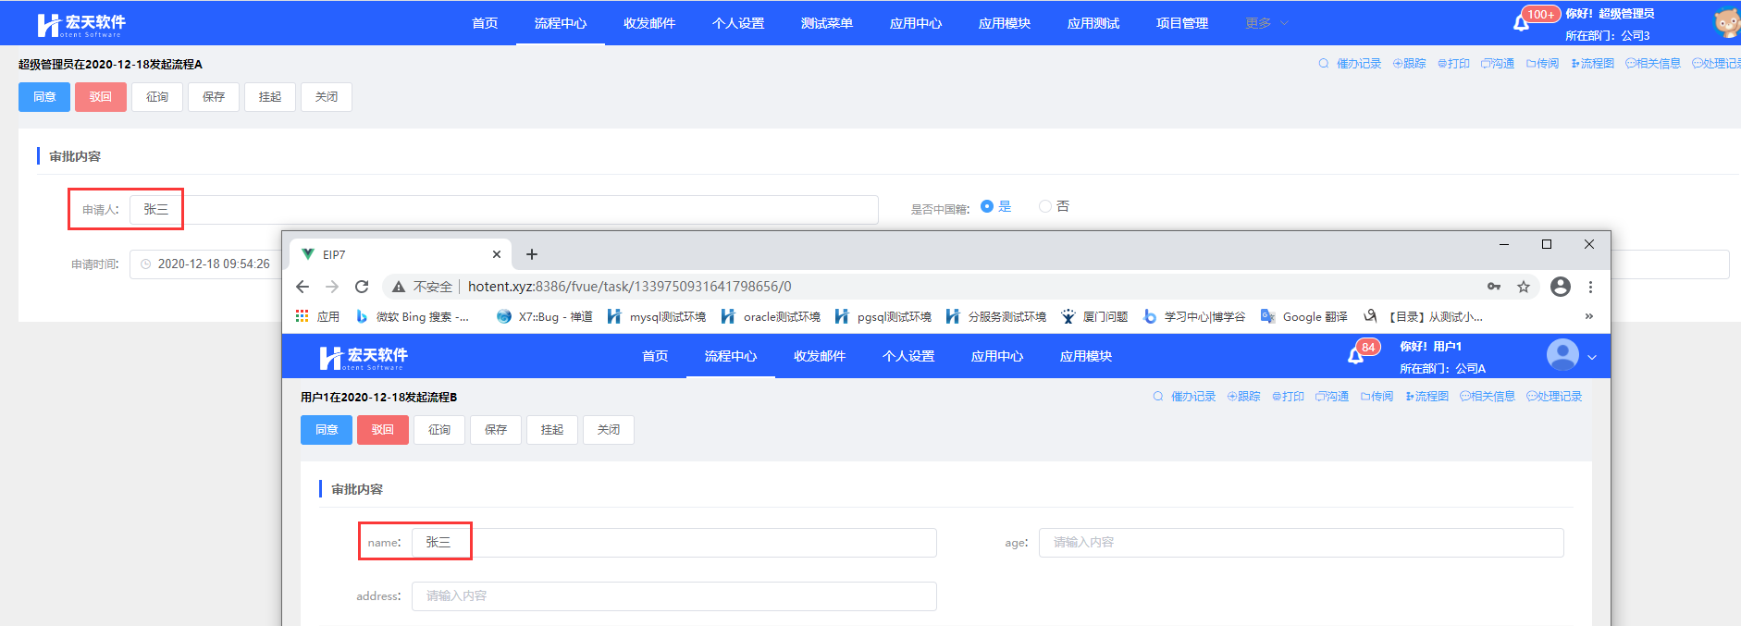
Task: Select 否 for 是否中国籍
Action: click(x=1055, y=206)
